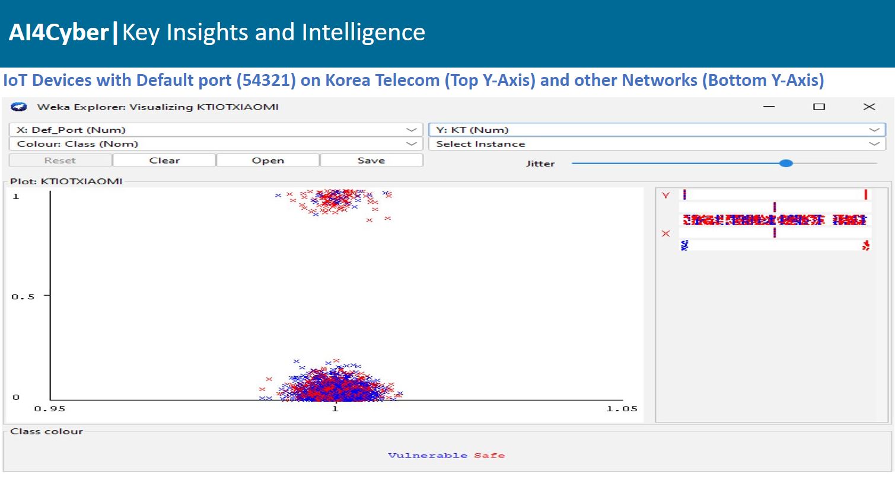Open the Select Instance dropdown
The image size is (895, 477).
[657, 144]
